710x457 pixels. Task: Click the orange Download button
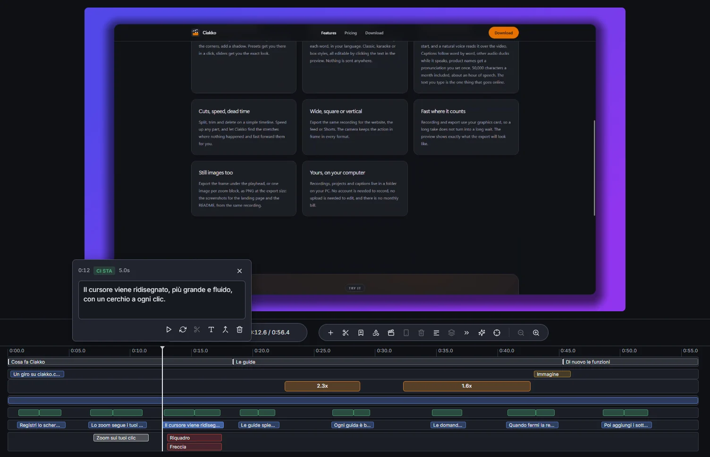504,33
